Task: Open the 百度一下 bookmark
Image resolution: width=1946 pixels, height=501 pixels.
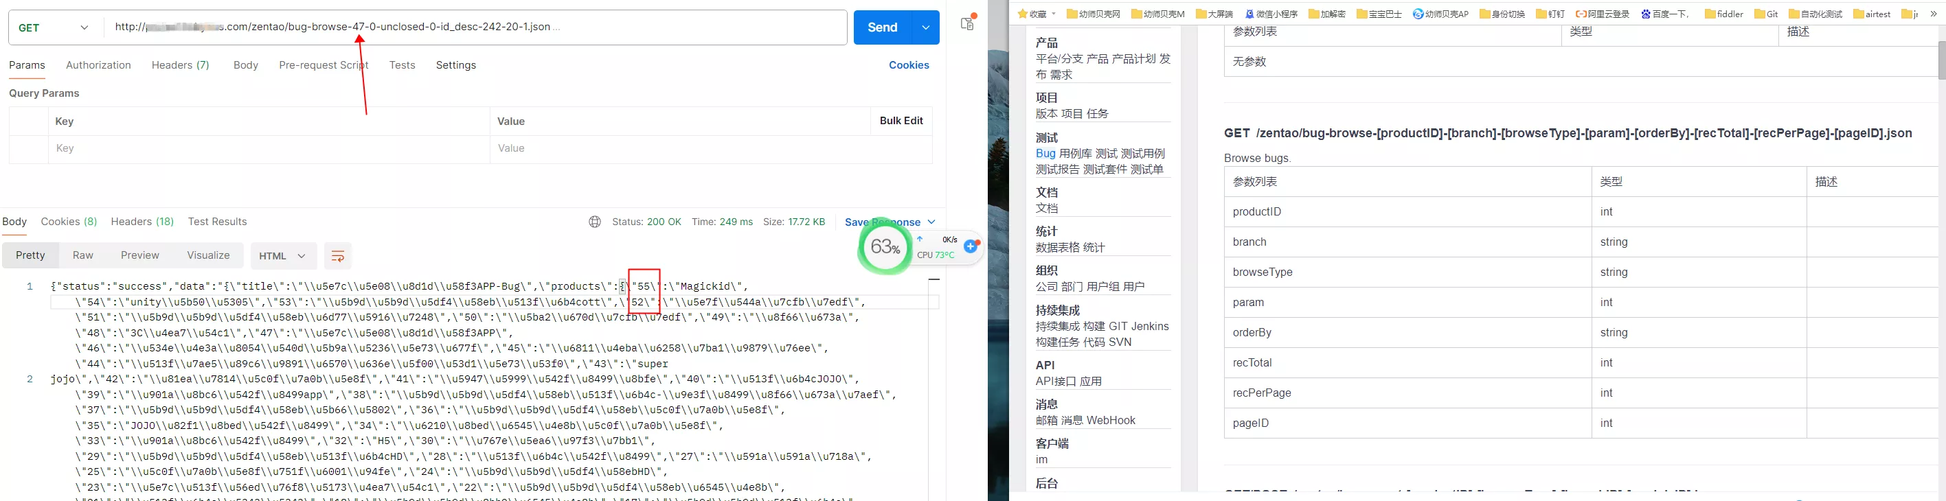Action: point(1665,14)
